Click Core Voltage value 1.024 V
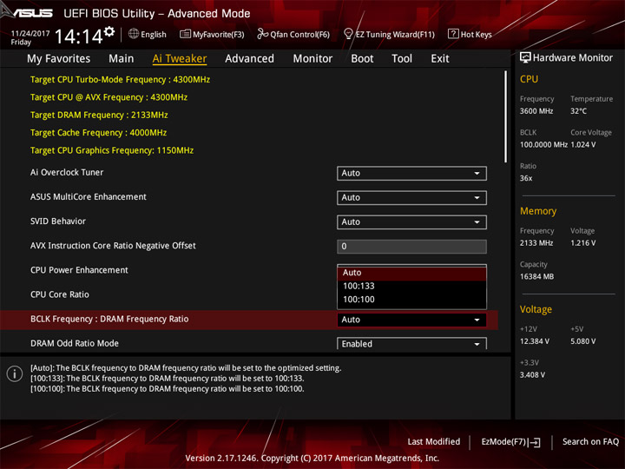The height and width of the screenshot is (469, 625). click(583, 144)
